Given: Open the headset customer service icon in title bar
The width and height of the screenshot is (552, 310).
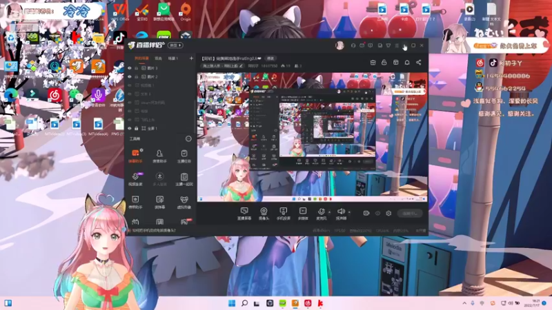Looking at the screenshot, I should point(353,45).
